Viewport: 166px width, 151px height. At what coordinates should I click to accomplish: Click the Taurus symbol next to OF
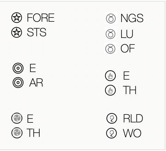110,49
